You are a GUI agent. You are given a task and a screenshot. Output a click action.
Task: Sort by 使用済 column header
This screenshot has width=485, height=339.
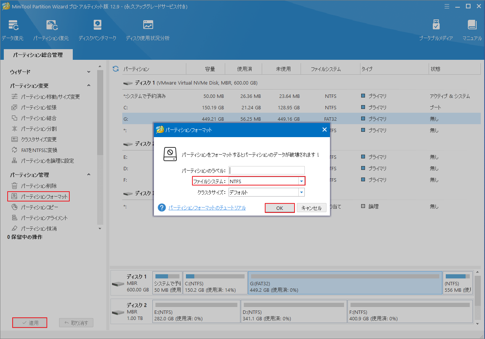244,69
